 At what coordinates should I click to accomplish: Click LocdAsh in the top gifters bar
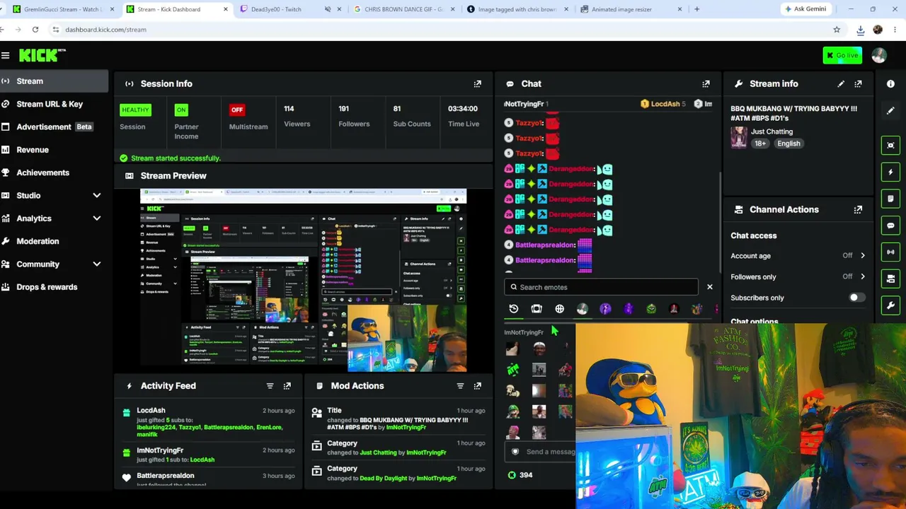click(665, 104)
